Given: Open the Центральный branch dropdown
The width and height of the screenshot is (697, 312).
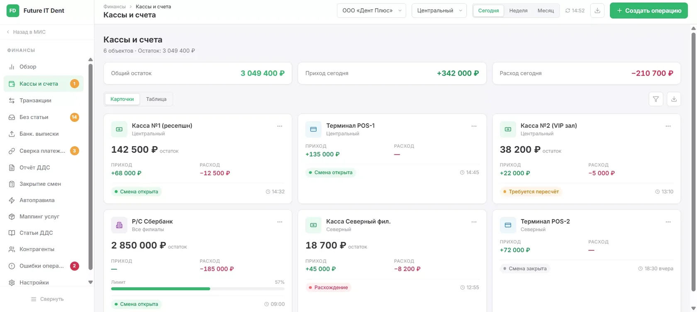Looking at the screenshot, I should coord(439,11).
